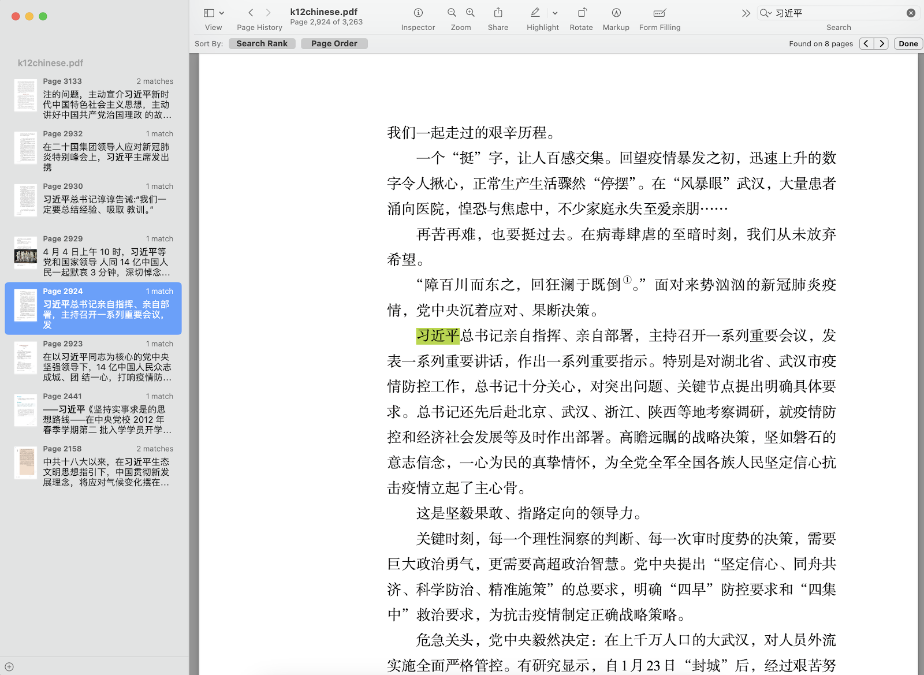
Task: Click the zoom in magnifier icon
Action: tap(471, 13)
